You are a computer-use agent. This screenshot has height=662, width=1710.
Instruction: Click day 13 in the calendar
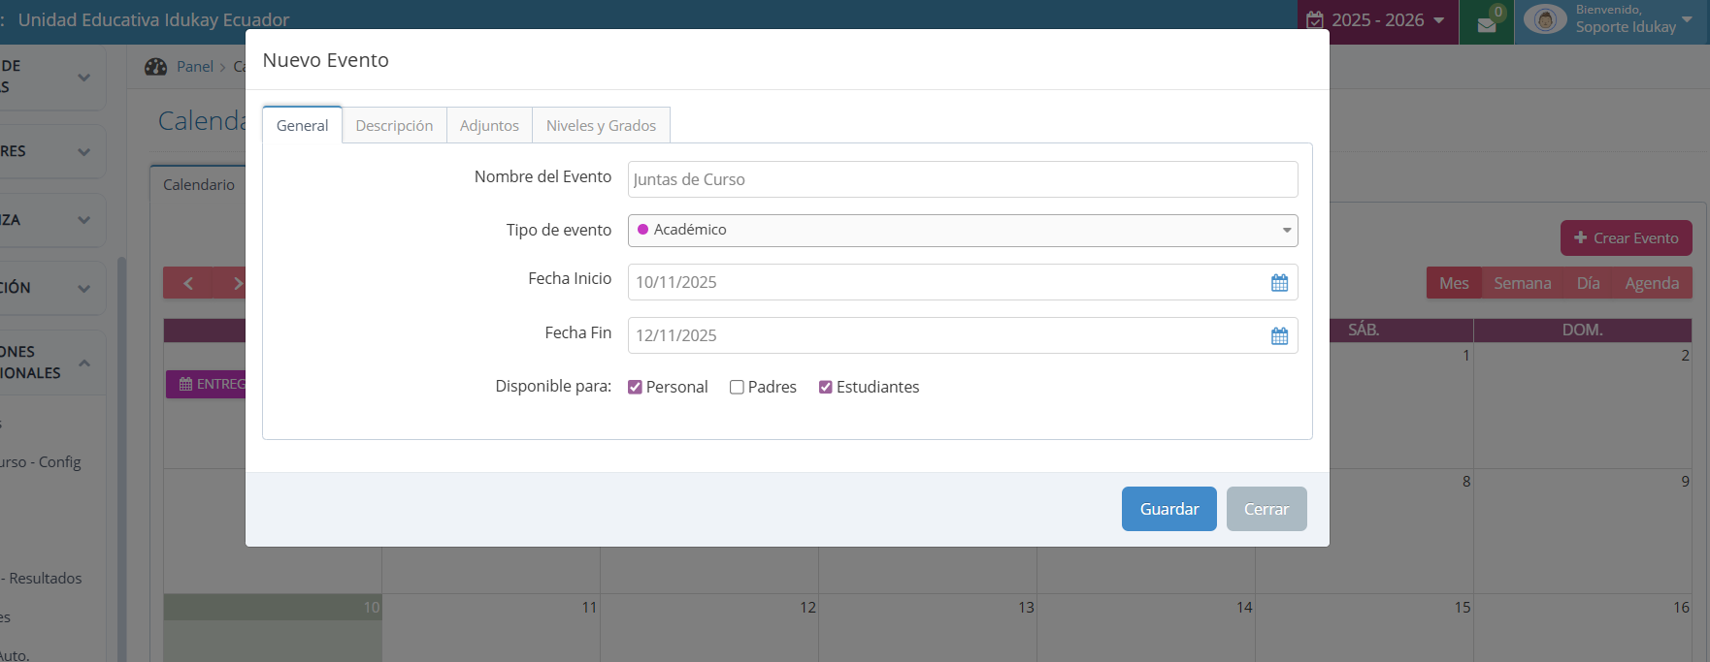(x=1026, y=608)
